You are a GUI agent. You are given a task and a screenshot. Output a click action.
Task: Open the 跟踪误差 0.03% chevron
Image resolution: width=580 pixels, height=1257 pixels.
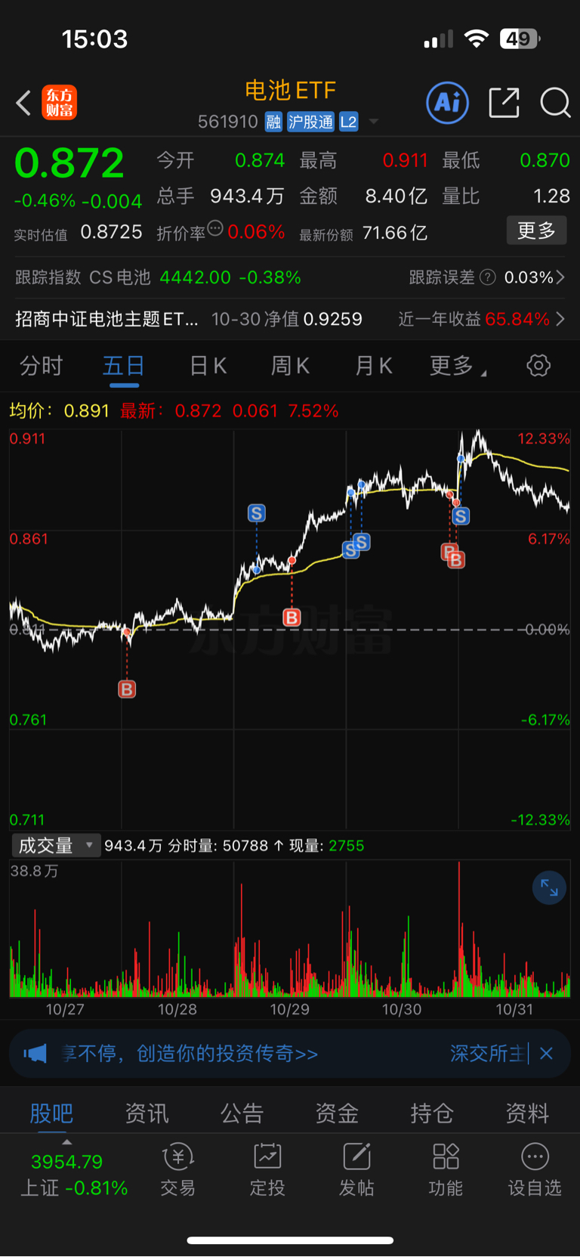(x=560, y=277)
